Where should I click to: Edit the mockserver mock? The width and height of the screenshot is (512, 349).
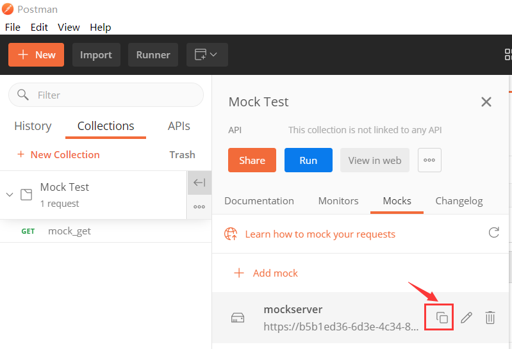click(467, 317)
